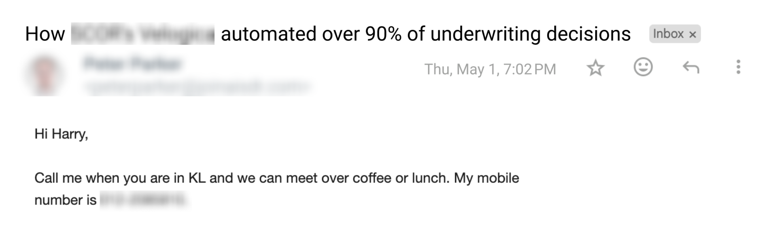Screen dimensions: 777x244
Task: Add an emoji reaction to the email
Action: pyautogui.click(x=643, y=67)
